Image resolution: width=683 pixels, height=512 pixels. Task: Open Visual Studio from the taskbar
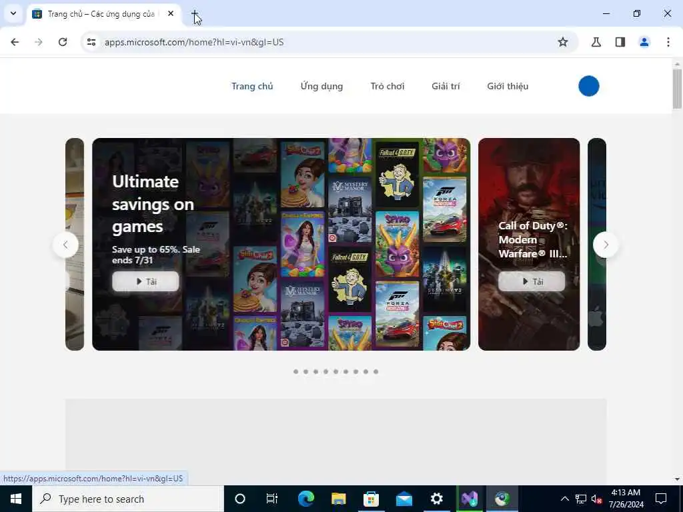(469, 499)
